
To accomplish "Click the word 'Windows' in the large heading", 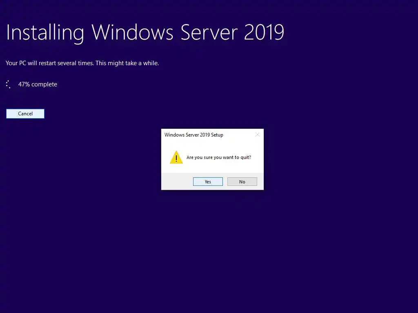I will (133, 32).
